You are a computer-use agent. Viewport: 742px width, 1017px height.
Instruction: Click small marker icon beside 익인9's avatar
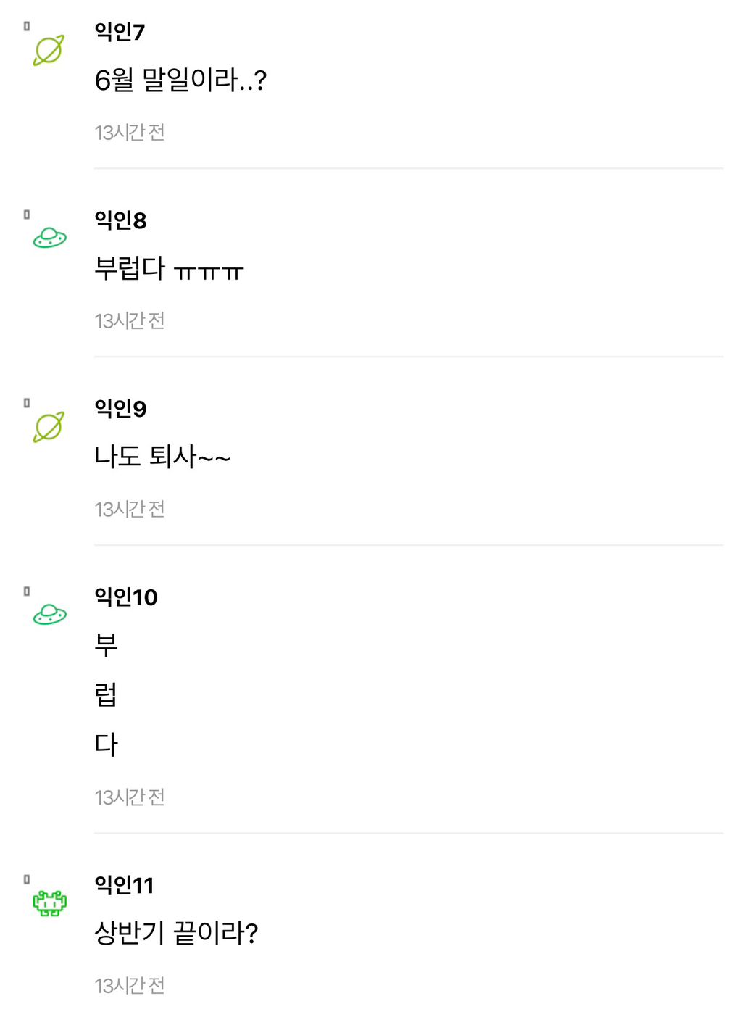point(27,403)
